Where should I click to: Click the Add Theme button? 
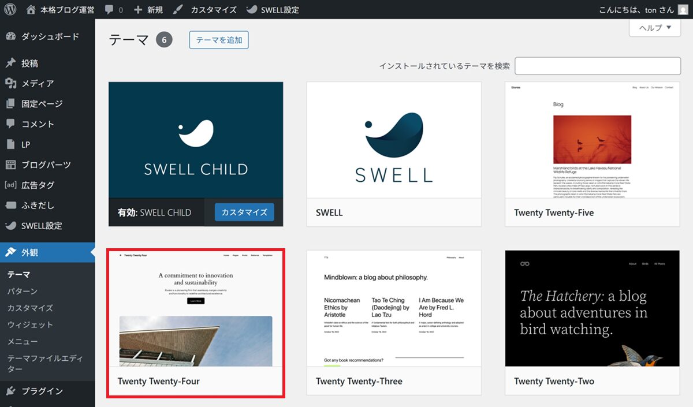click(219, 40)
